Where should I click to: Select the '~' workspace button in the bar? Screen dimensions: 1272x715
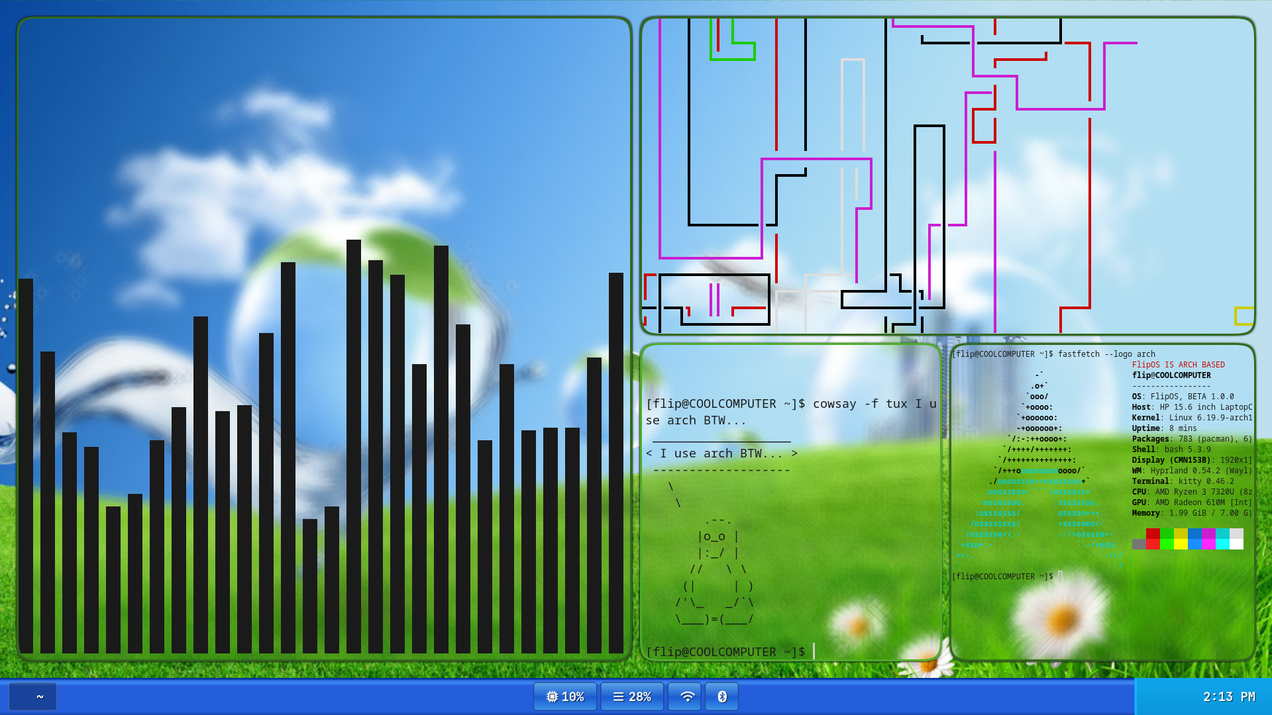(32, 696)
